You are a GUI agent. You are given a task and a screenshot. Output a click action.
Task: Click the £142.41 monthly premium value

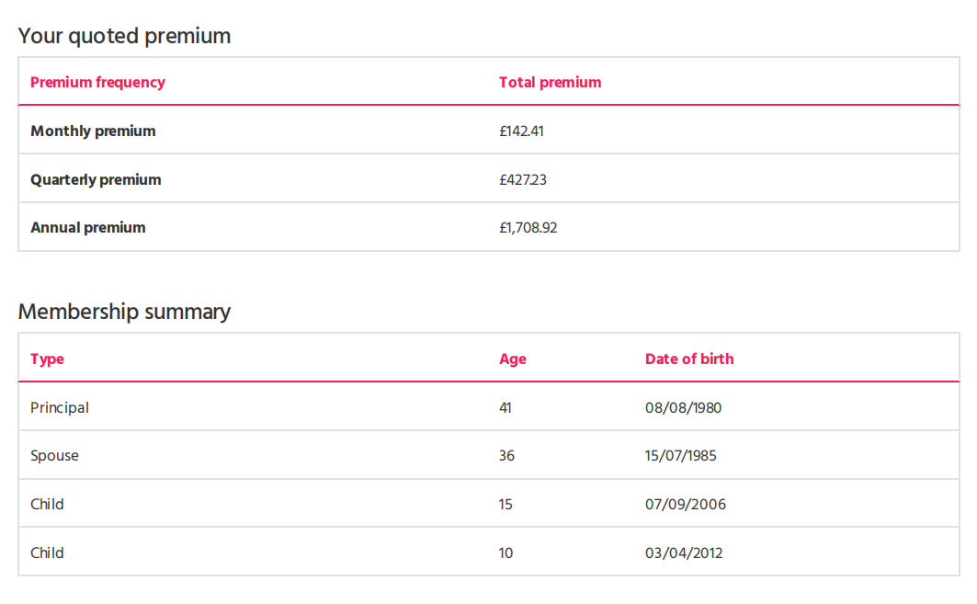pyautogui.click(x=521, y=131)
